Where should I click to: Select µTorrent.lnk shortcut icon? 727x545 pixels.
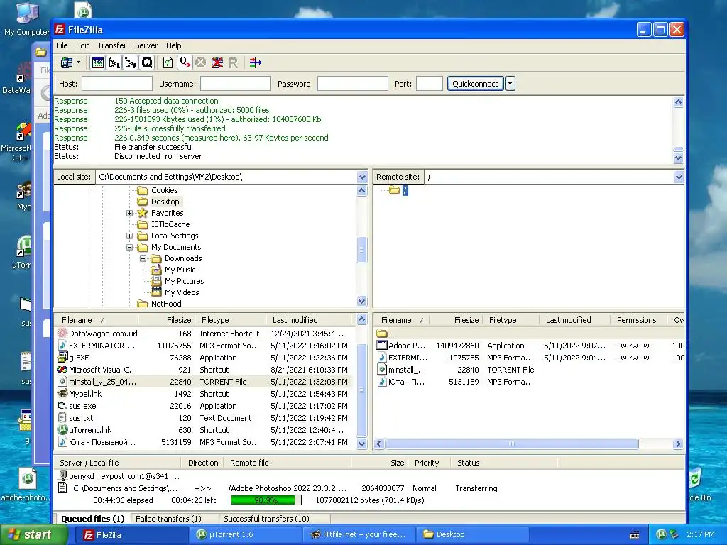click(62, 430)
